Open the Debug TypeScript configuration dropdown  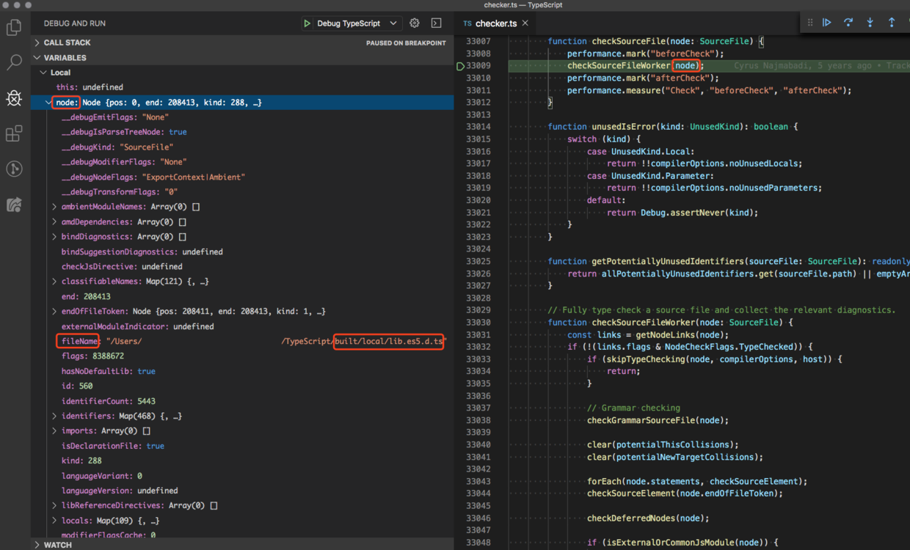[x=393, y=23]
